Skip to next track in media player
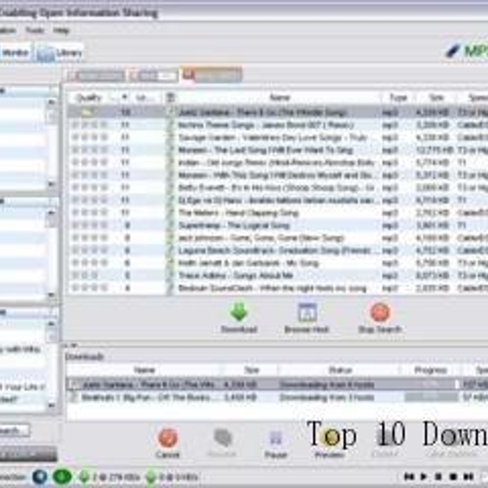The image size is (488, 488). 469,476
